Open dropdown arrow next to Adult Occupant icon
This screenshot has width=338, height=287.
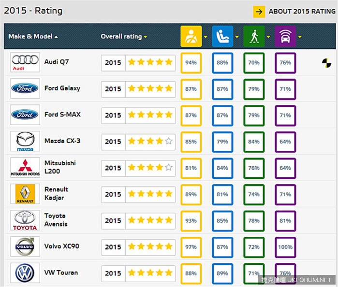click(x=206, y=37)
